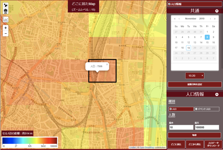Click the building landmark icon at top-left

click(x=6, y=11)
